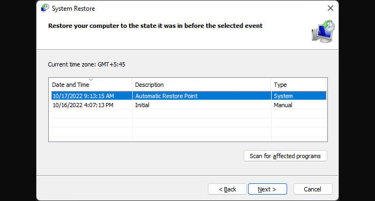Click the 10/16/2022 4:07:13 PM date cell
The image size is (375, 201).
click(82, 105)
